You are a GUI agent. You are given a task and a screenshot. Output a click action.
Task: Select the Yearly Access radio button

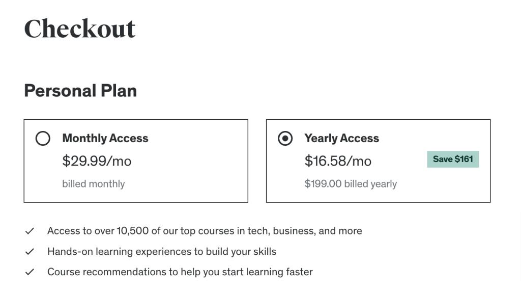(285, 138)
